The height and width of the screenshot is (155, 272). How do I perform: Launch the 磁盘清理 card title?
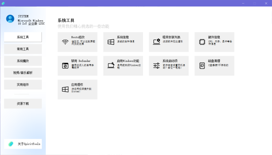[214, 61]
